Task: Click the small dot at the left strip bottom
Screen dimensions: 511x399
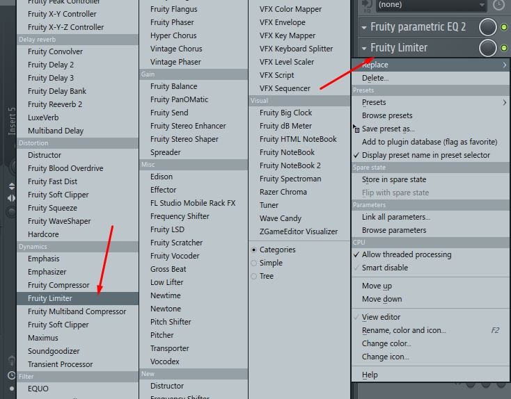Action: point(12,389)
